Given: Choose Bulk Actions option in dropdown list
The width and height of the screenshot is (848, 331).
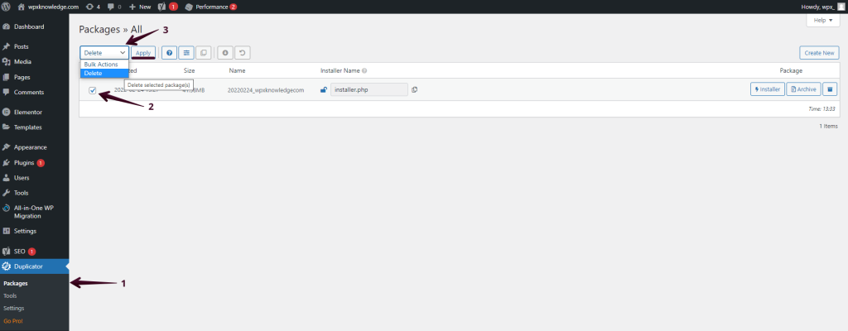Looking at the screenshot, I should tap(101, 65).
